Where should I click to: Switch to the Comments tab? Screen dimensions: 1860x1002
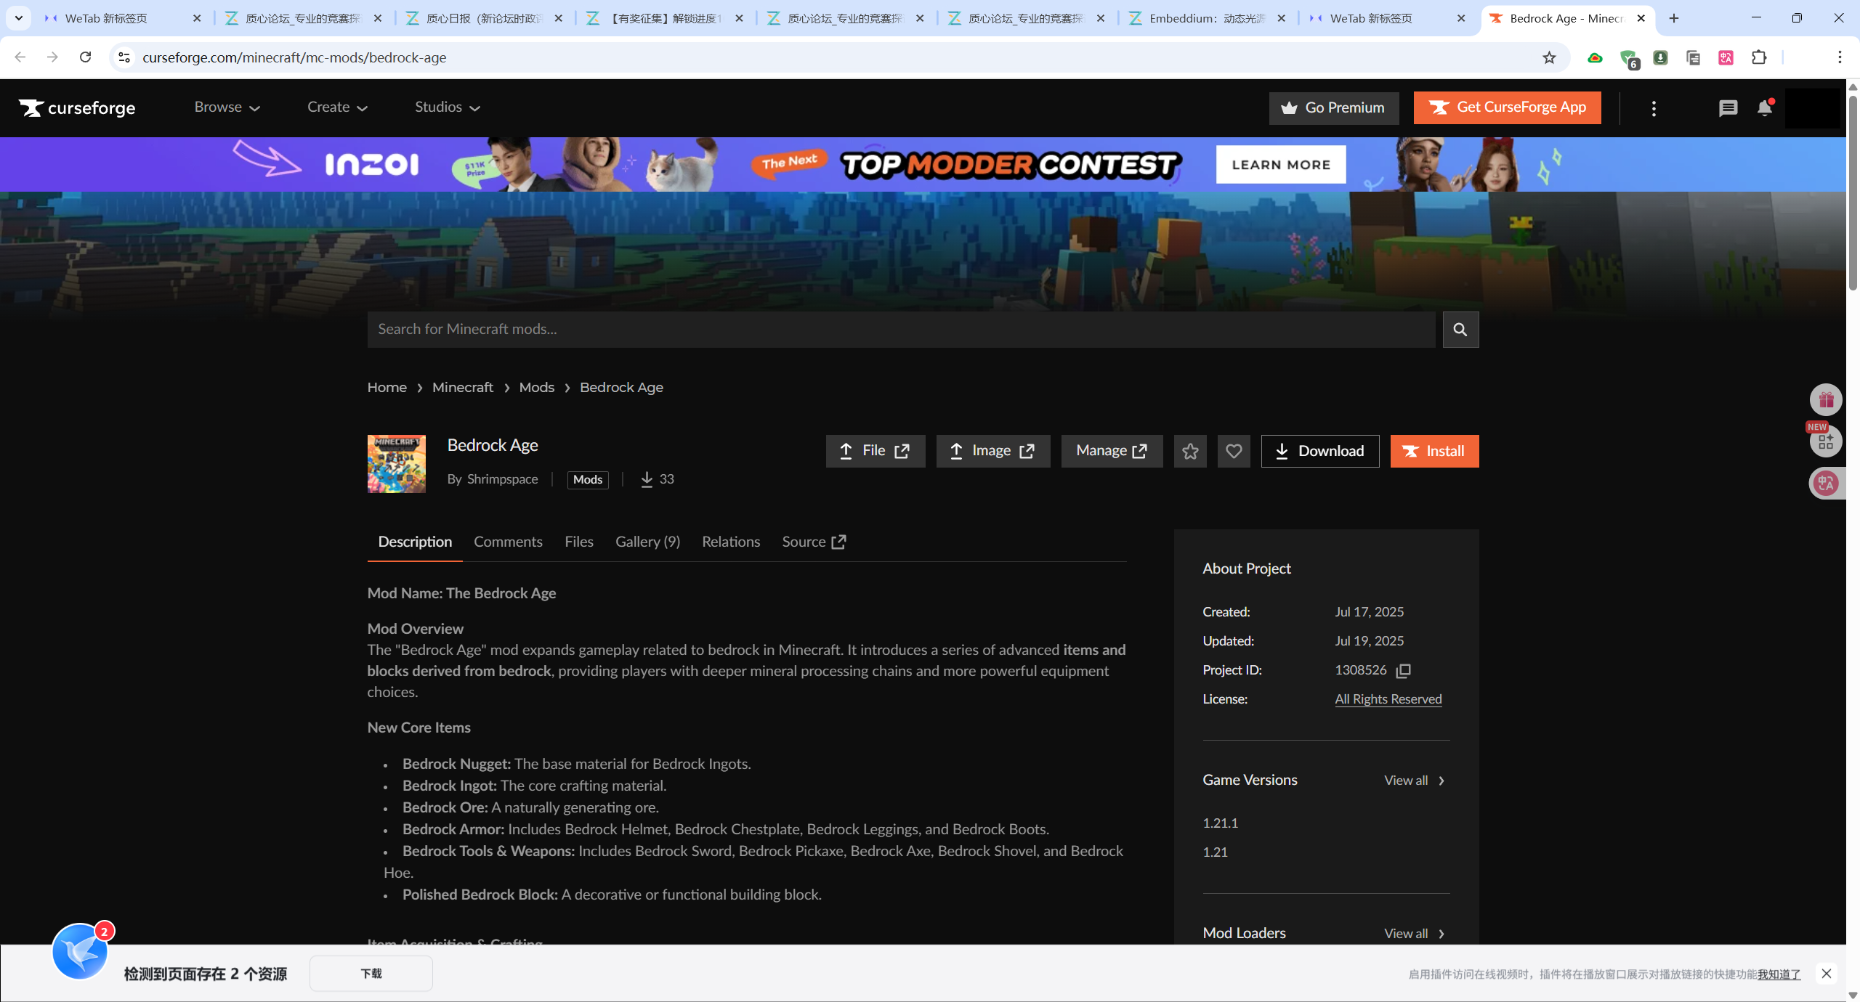click(x=508, y=542)
